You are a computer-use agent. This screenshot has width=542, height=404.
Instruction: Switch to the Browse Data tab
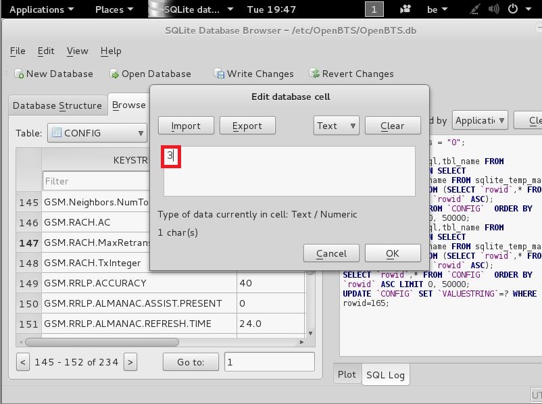point(129,105)
